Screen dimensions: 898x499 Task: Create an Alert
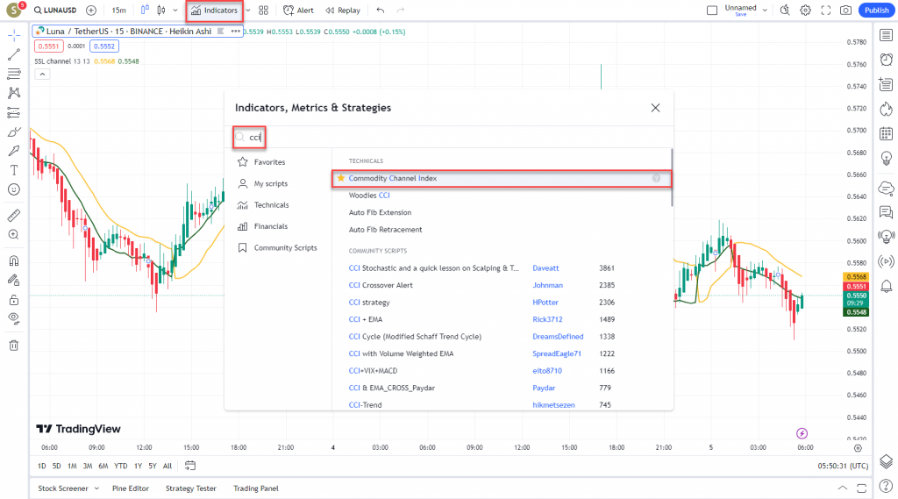(298, 11)
